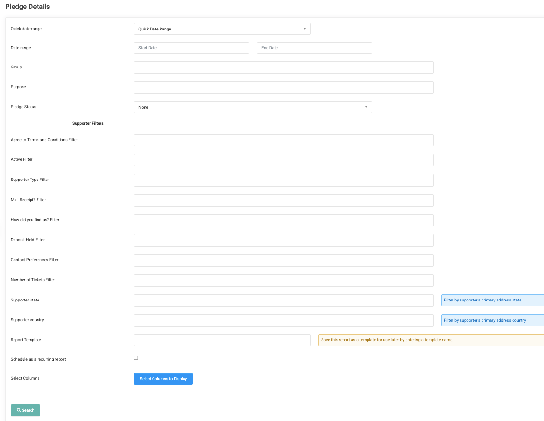Screen dimensions: 544x421
Task: Enable Schedule as a recurring report
Action: pos(136,357)
